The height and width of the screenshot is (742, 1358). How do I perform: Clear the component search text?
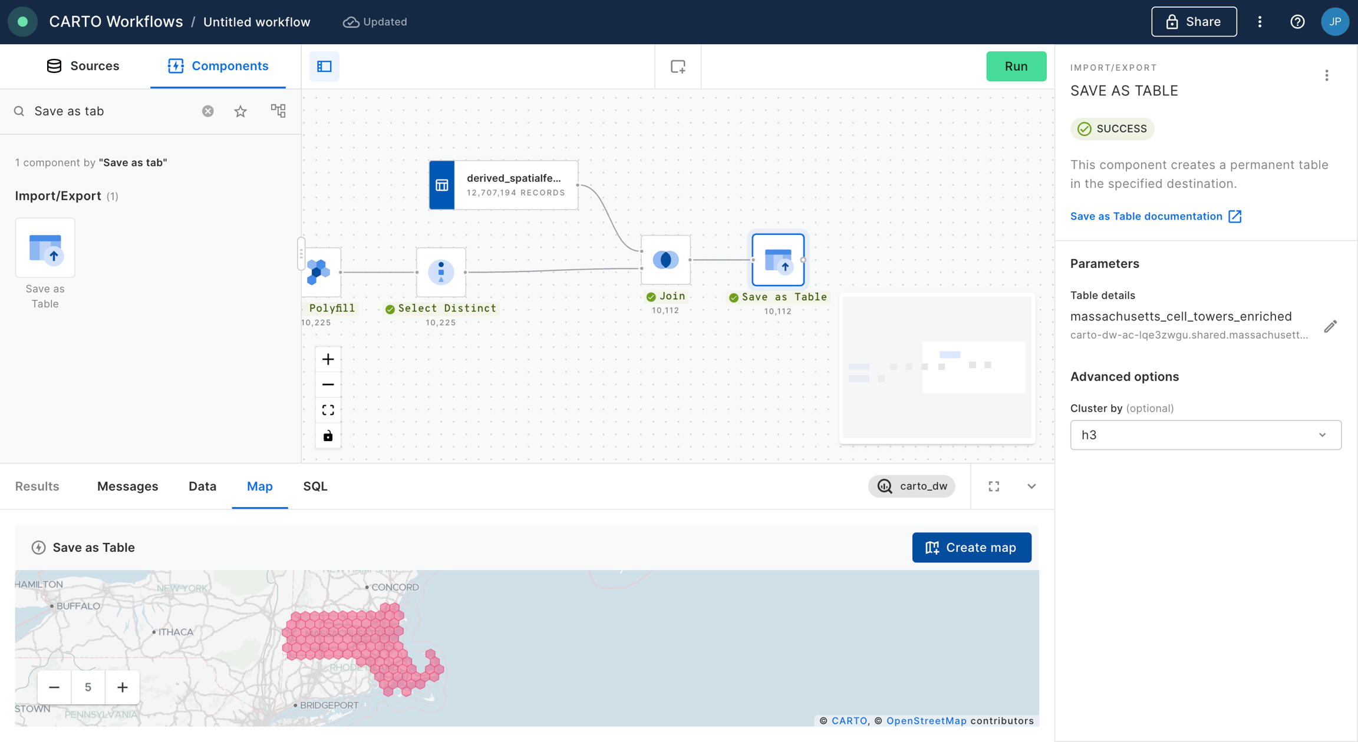click(x=207, y=111)
